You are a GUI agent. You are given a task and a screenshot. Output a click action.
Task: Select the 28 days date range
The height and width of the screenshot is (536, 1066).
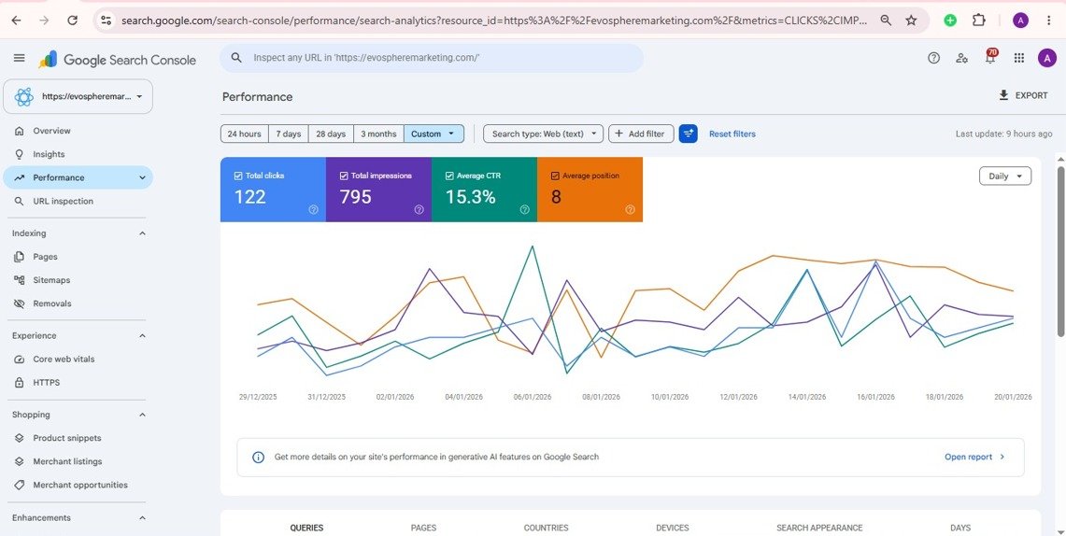point(331,134)
